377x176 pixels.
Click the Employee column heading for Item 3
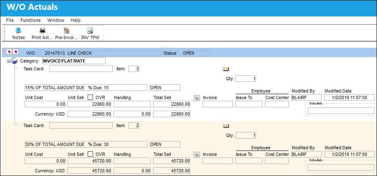(x=261, y=91)
